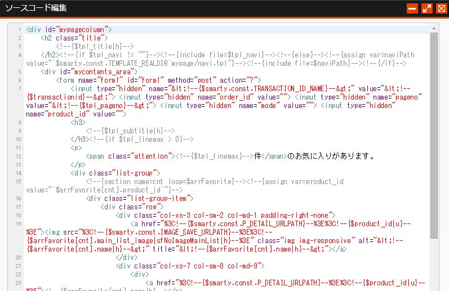Click the col-xs-7 col-sm-8 col-md-9 line
The image size is (449, 291).
click(190, 266)
